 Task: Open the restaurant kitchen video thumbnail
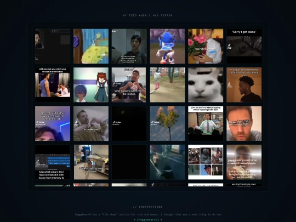91,162
